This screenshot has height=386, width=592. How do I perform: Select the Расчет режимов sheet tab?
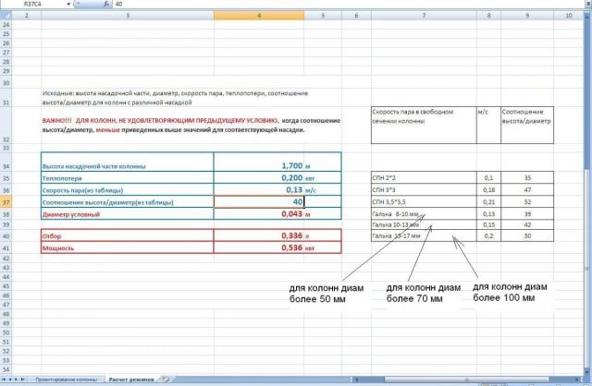tap(130, 380)
